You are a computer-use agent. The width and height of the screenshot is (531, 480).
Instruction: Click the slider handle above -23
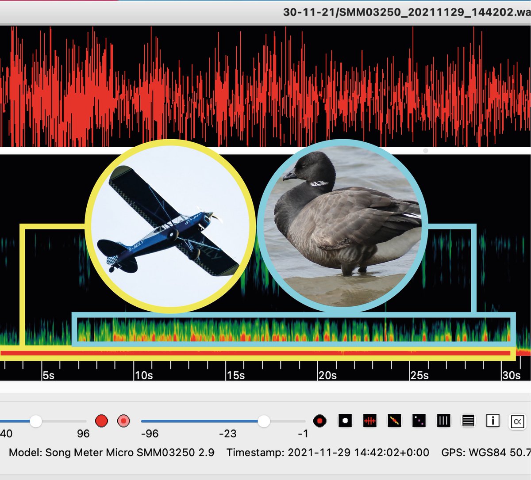[264, 421]
